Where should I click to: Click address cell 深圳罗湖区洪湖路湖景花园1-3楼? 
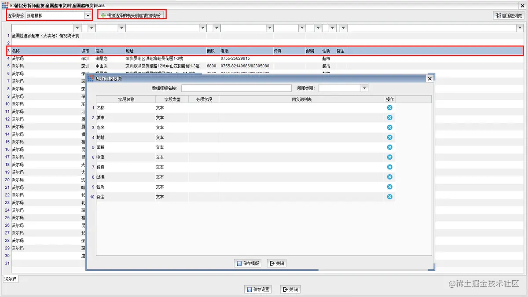154,59
